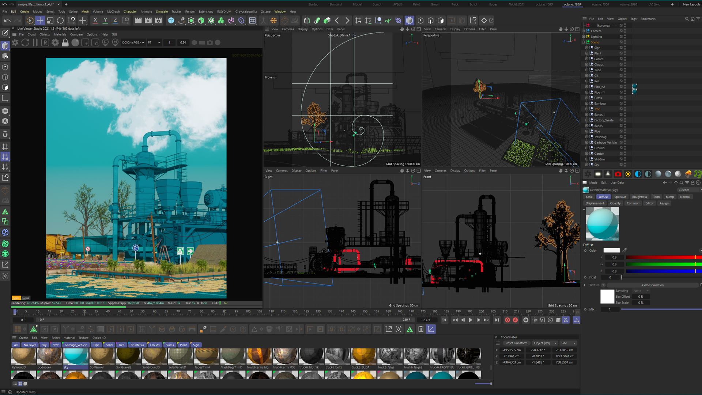This screenshot has width=702, height=395.
Task: Pause the Octane Live Viewer render
Action: (x=35, y=42)
